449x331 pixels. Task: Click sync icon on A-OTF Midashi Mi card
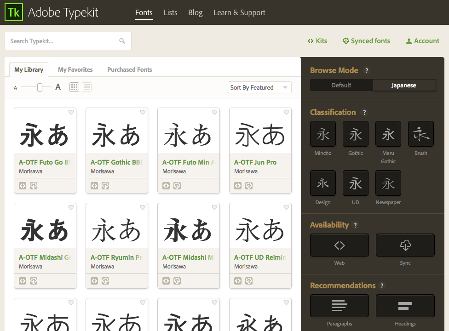177,281
